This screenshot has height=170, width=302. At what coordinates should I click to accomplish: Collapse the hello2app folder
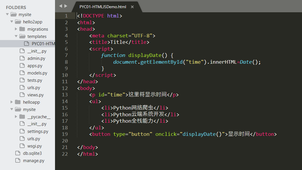pos(12,22)
